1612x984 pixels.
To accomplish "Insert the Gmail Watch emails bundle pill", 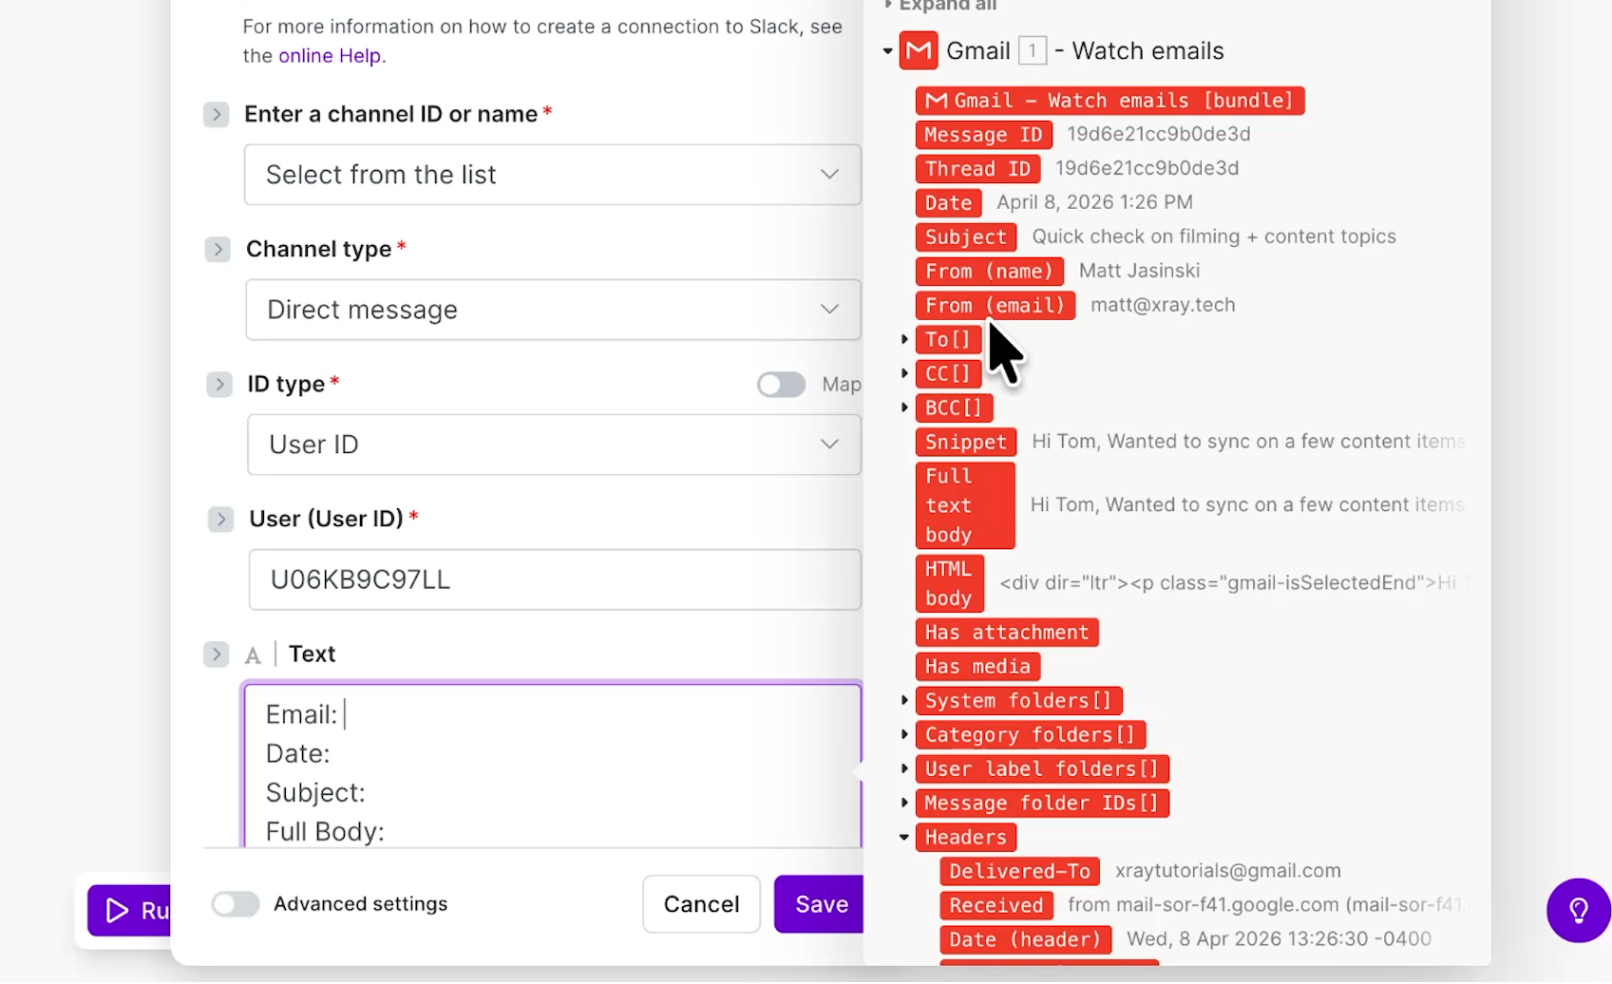I will pyautogui.click(x=1109, y=101).
